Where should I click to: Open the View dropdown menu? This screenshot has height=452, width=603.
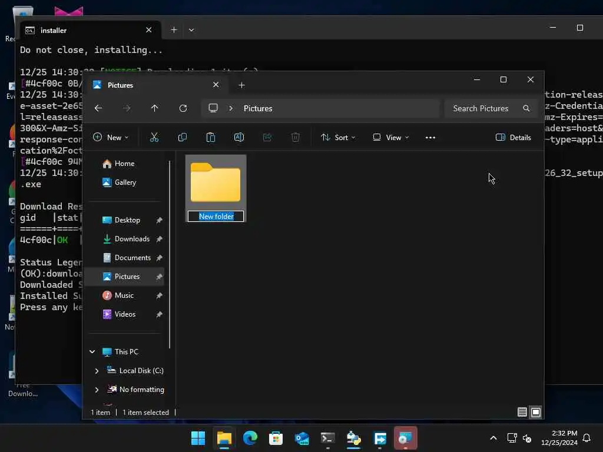[391, 138]
